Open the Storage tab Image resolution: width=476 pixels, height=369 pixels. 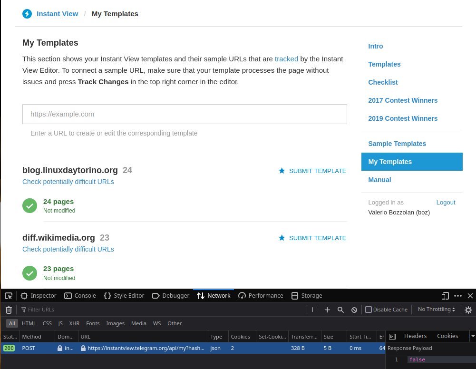(307, 296)
